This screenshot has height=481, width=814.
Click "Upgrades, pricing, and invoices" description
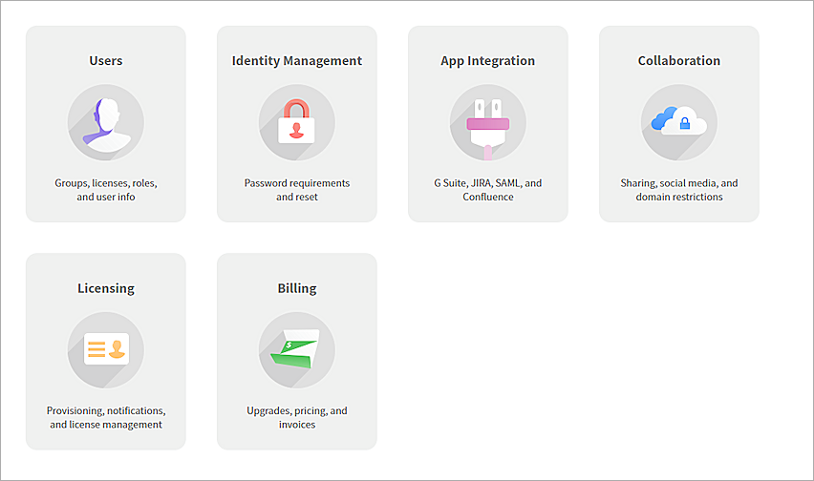(x=297, y=417)
